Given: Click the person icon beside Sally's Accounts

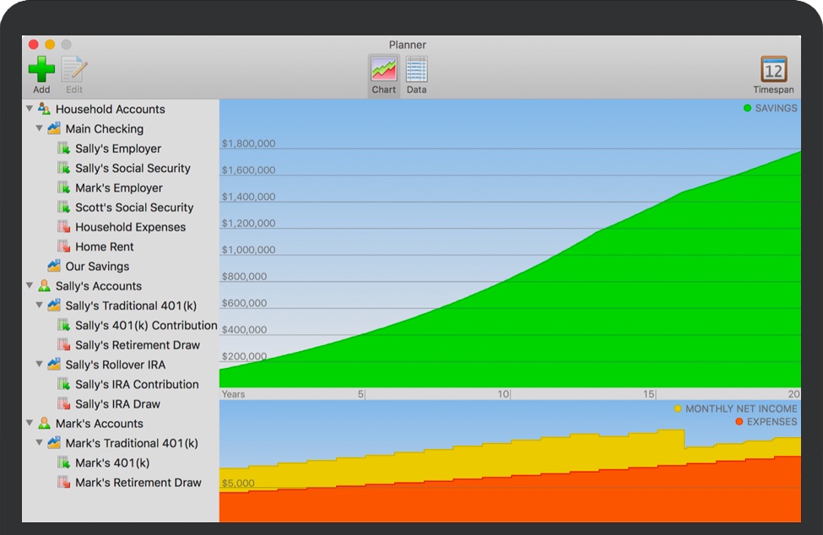Looking at the screenshot, I should pos(45,286).
